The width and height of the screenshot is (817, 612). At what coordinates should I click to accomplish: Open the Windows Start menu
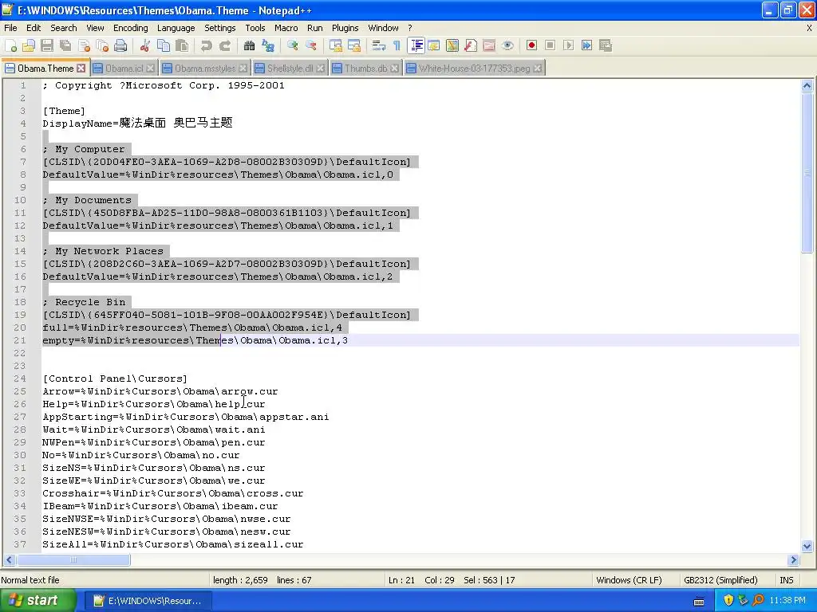pyautogui.click(x=37, y=600)
